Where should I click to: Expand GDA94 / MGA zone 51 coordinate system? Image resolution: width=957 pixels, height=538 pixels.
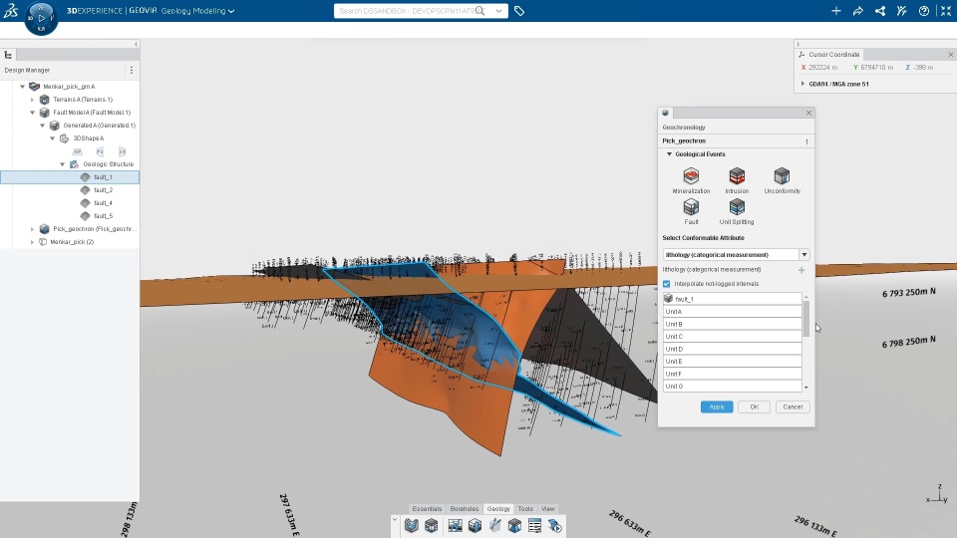click(x=802, y=84)
